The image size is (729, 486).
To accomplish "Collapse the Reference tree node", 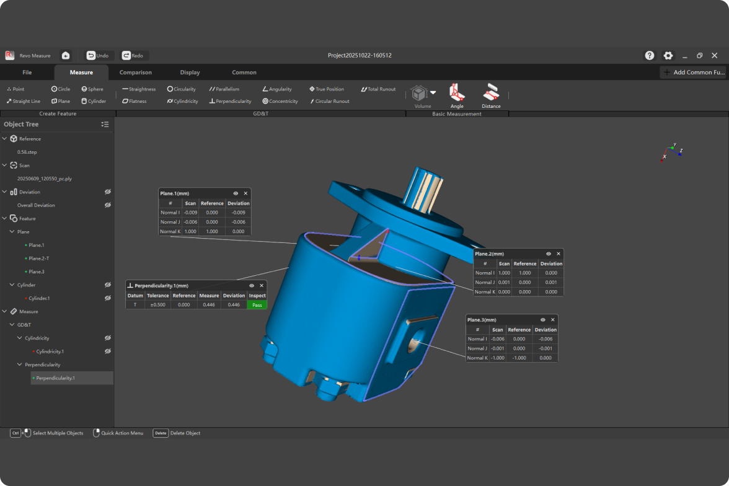I will (5, 139).
